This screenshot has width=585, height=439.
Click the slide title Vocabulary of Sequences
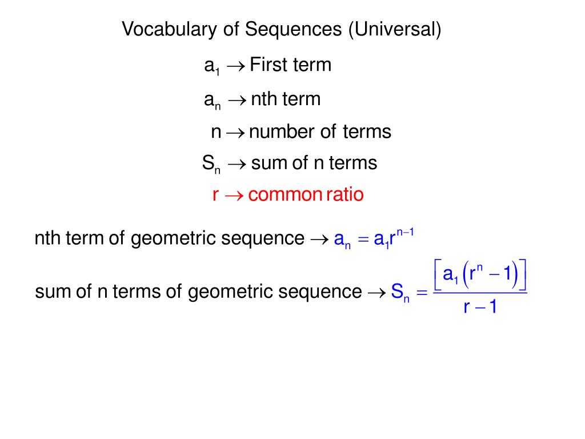tap(282, 30)
